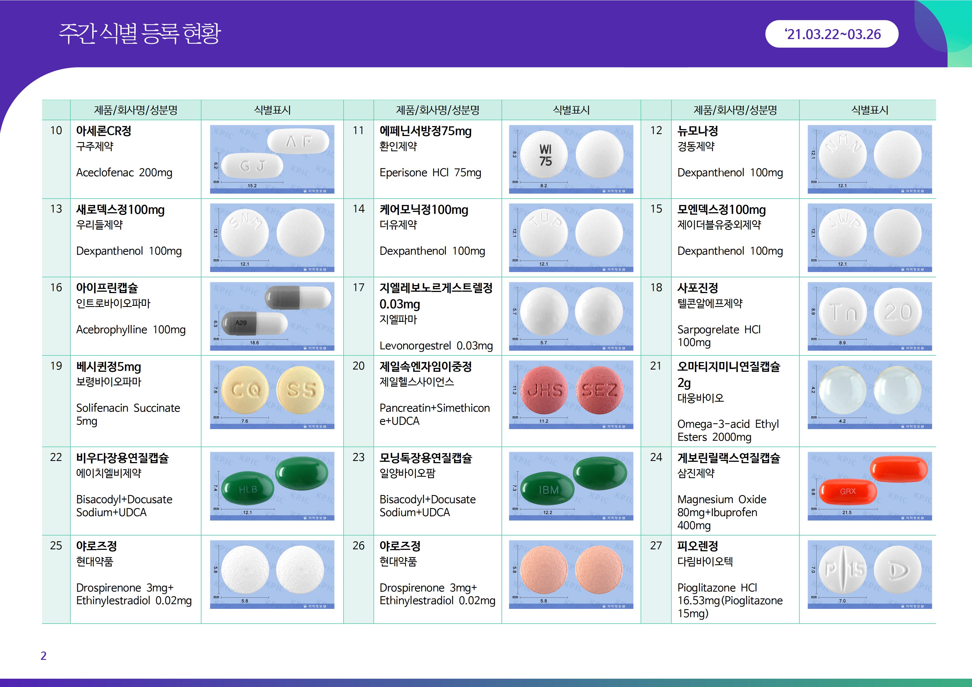Select the 뉴모나정 NMN tablet photo
972x687 pixels.
869,159
